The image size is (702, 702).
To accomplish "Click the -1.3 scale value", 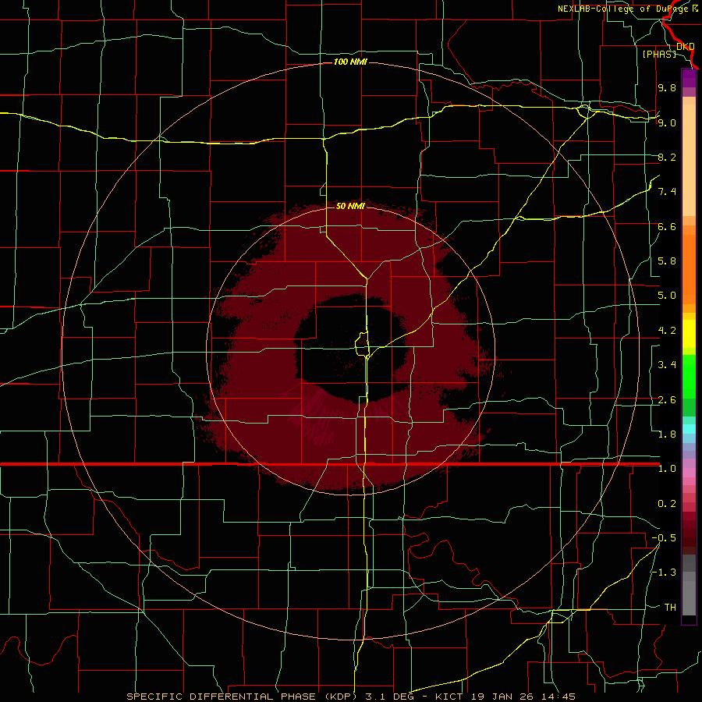I will coord(664,573).
